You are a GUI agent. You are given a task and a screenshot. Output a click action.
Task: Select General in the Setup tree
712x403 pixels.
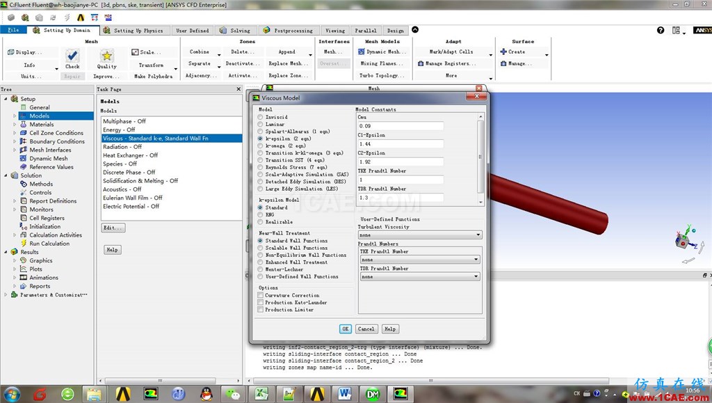click(x=40, y=107)
